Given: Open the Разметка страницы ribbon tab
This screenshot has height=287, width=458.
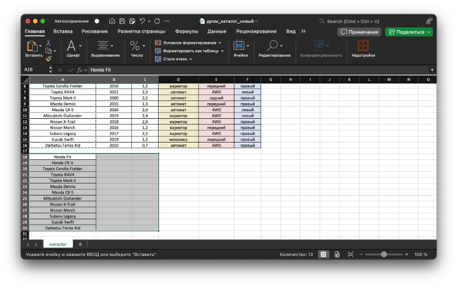Looking at the screenshot, I should pyautogui.click(x=141, y=31).
